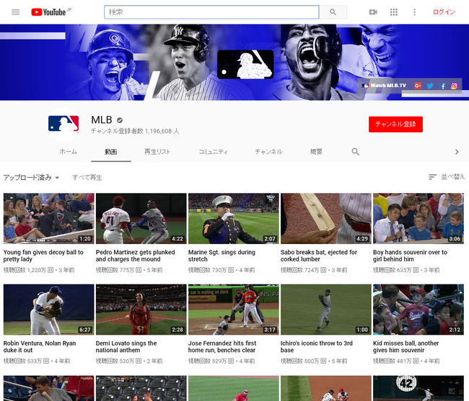
Task: Open Sabo breaks bat video thumbnail
Action: click(x=326, y=218)
